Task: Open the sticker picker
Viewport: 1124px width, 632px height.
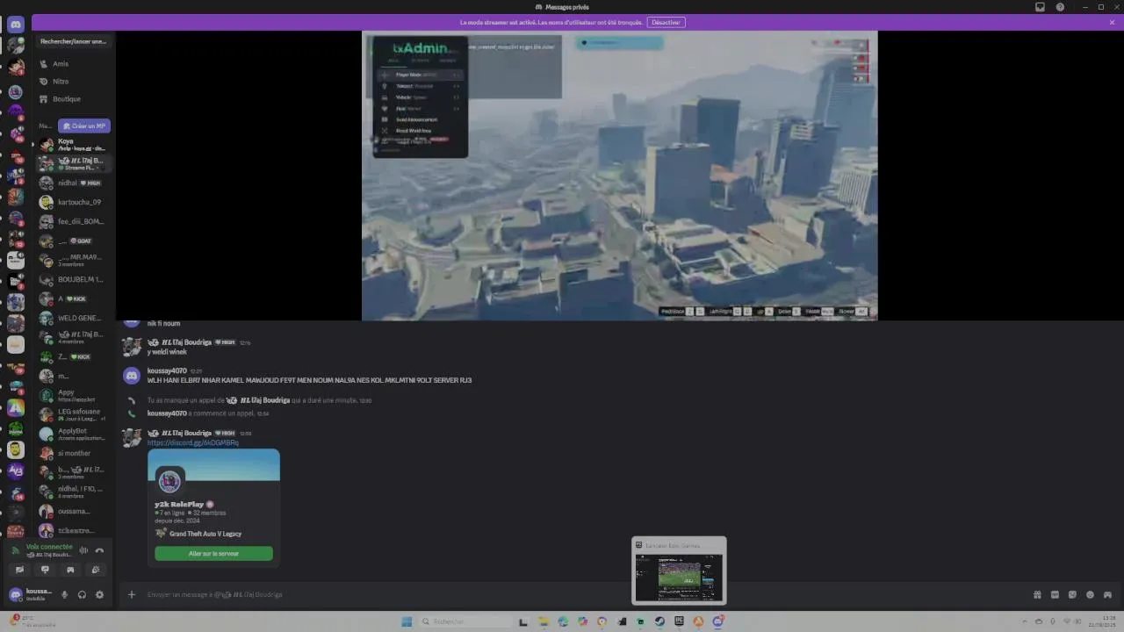Action: point(1072,594)
